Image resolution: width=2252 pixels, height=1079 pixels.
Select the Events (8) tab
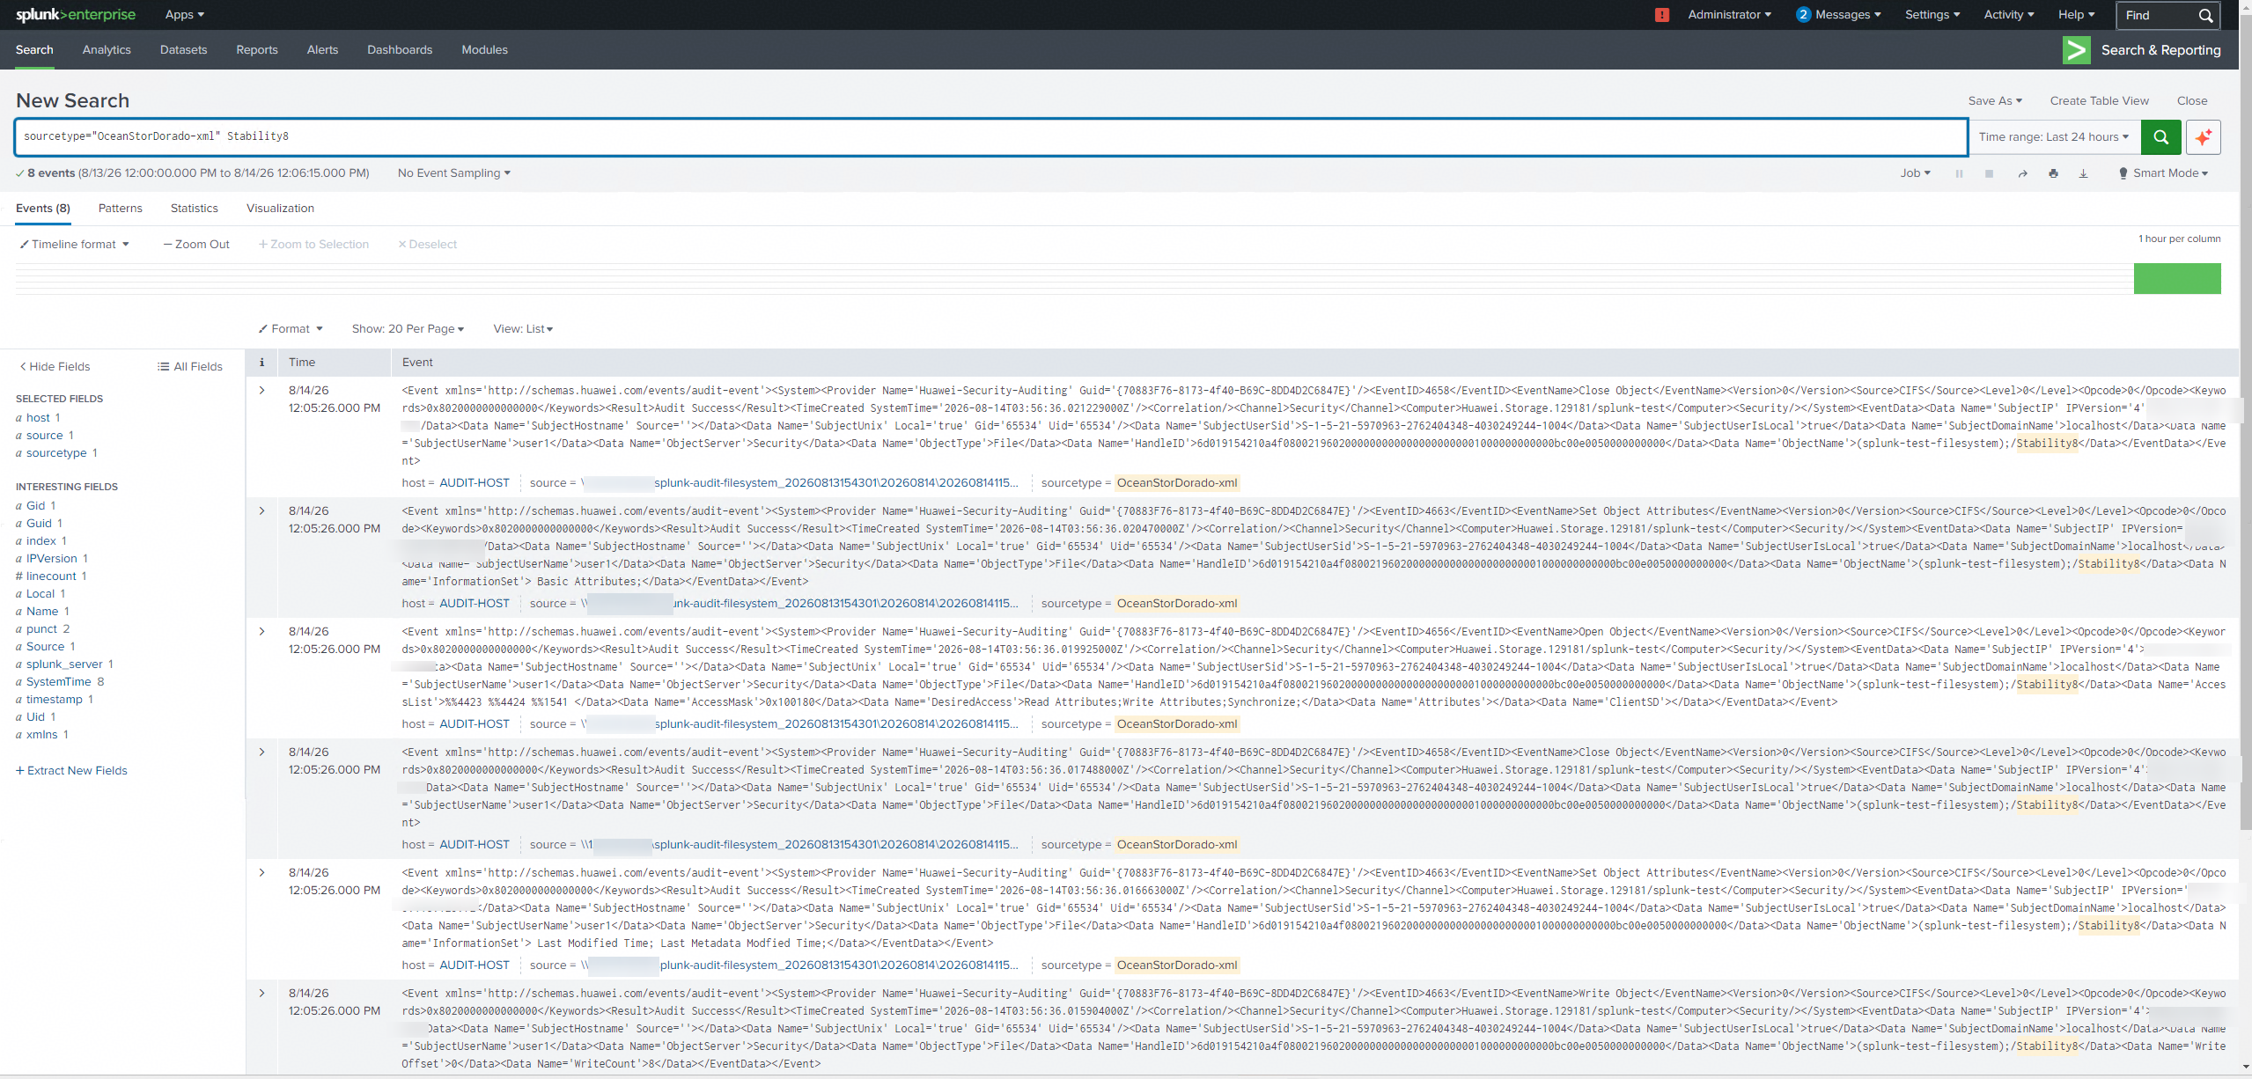(x=43, y=209)
